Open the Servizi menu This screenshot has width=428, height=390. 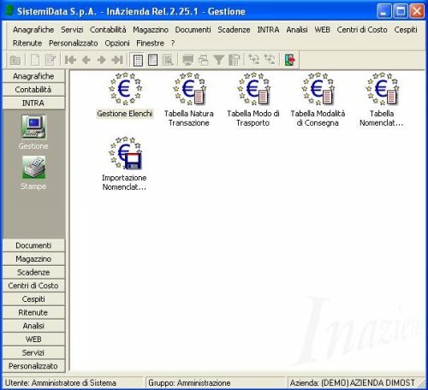tap(72, 30)
